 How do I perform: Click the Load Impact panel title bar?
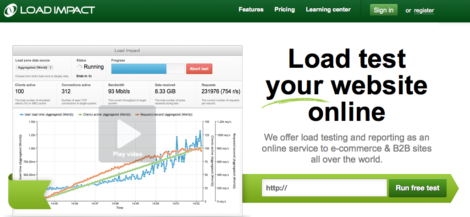click(x=127, y=50)
